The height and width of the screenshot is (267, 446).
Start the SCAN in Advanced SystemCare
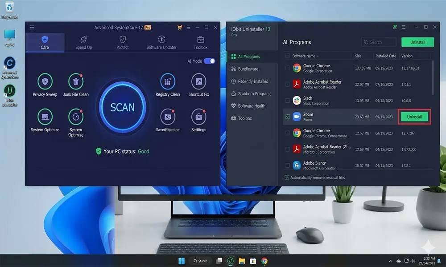click(x=122, y=107)
